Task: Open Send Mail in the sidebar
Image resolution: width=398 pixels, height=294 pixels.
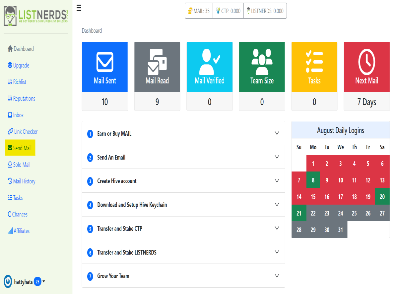Action: coord(20,148)
